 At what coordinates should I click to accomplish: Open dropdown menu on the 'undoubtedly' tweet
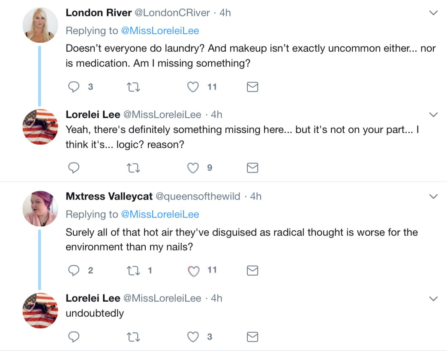433,298
